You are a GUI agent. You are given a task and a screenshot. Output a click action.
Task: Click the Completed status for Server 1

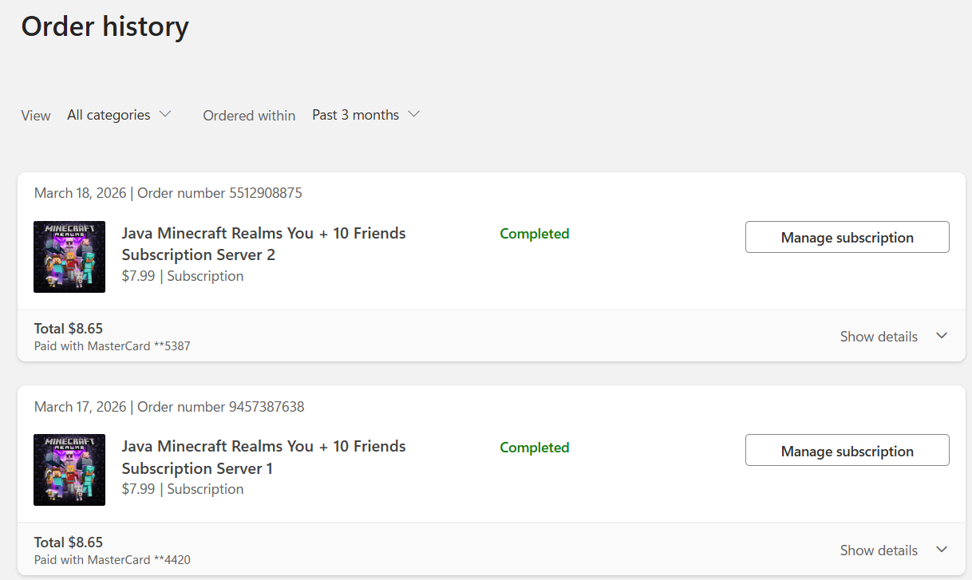(x=535, y=448)
